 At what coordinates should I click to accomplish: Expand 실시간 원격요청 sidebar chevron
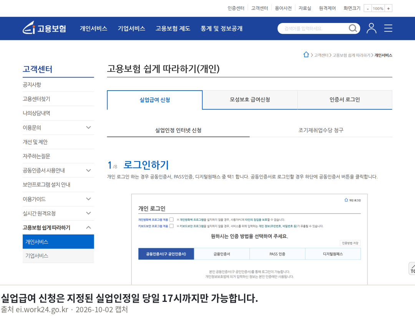pyautogui.click(x=88, y=213)
